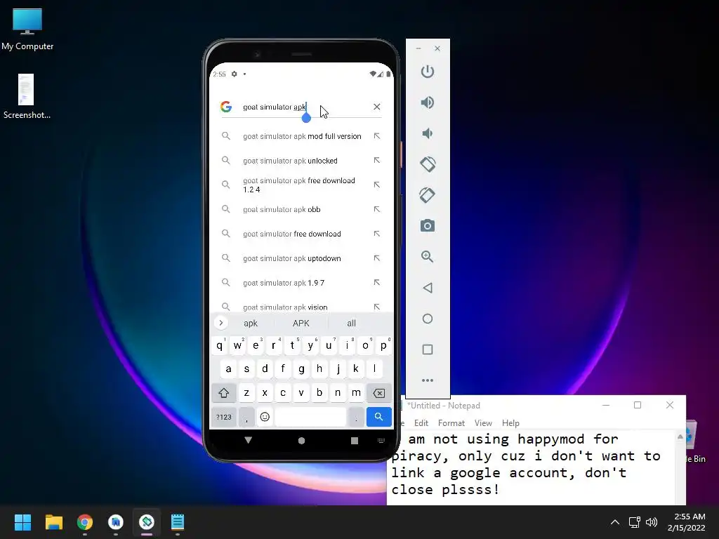The height and width of the screenshot is (539, 719).
Task: Choose keyboard word suggestion 'apk' lowercase
Action: click(x=251, y=323)
